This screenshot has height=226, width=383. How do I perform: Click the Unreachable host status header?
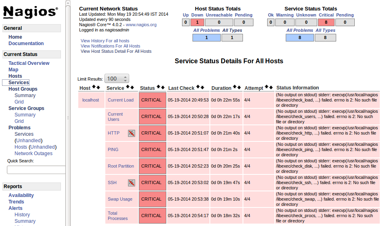[219, 15]
